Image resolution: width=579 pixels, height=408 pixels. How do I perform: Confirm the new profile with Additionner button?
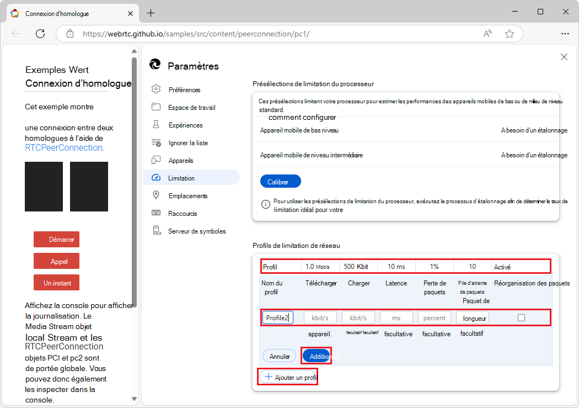tap(317, 356)
